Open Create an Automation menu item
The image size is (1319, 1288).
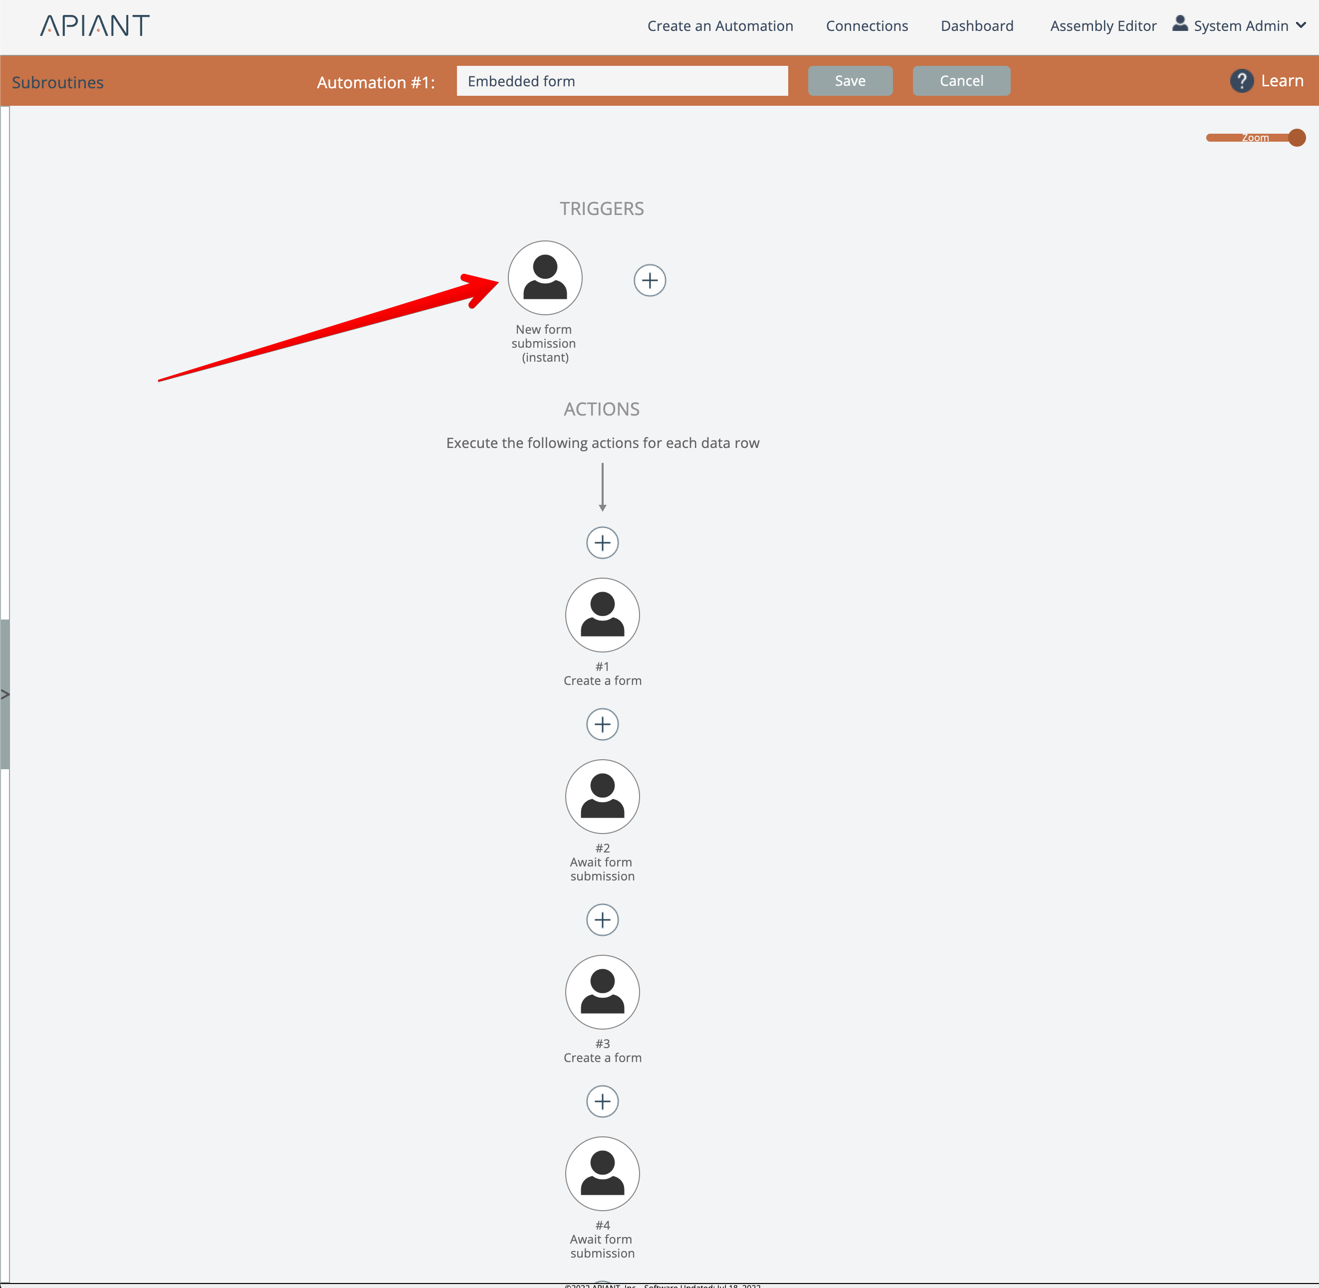(x=720, y=26)
